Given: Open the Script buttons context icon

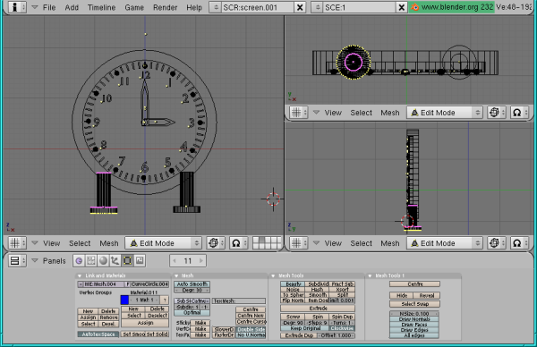Looking at the screenshot, I should (90, 261).
